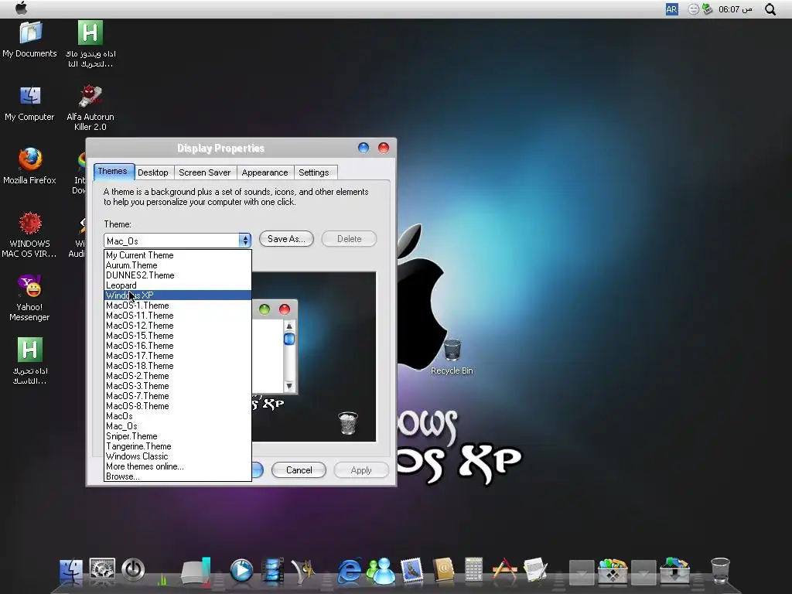
Task: Open My Documents desktop icon
Action: tap(30, 40)
